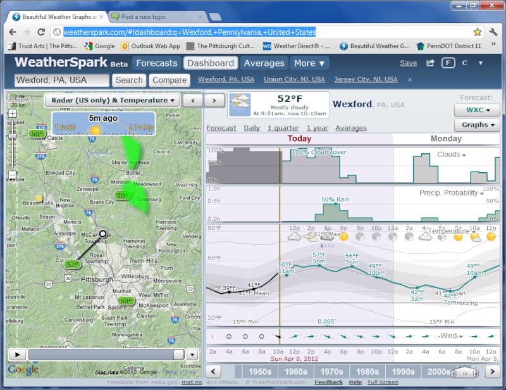Switch units to Celsius

pyautogui.click(x=465, y=63)
